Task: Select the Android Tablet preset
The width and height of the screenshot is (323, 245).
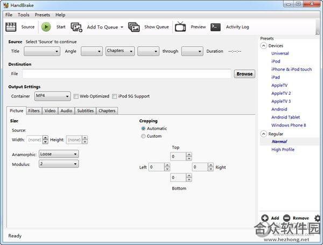Action: (285, 117)
